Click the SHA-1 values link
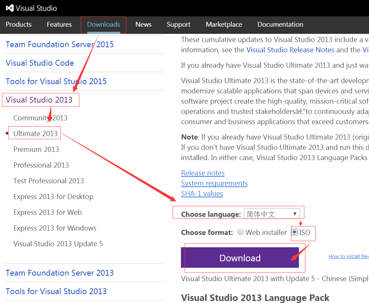Viewport: 369px width, 303px height. click(202, 194)
